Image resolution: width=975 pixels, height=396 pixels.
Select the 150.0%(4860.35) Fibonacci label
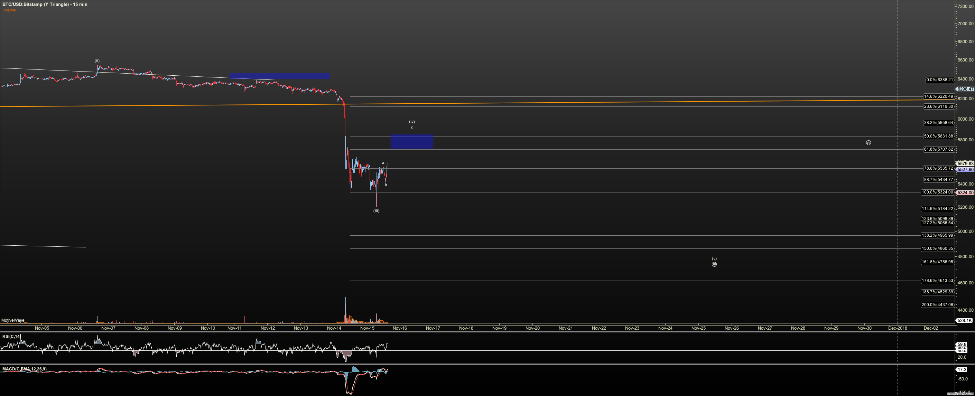click(938, 248)
